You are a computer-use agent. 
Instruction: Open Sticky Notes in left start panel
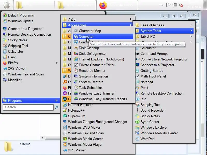(x=31, y=40)
